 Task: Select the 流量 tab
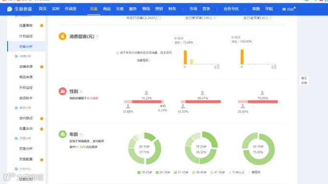pyautogui.click(x=94, y=9)
